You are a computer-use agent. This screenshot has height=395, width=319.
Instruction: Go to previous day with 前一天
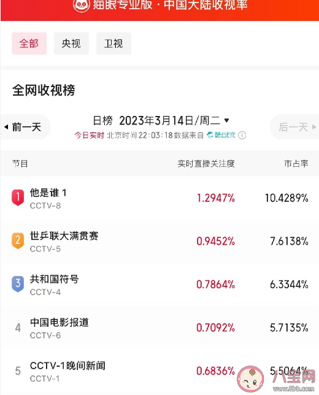25,127
